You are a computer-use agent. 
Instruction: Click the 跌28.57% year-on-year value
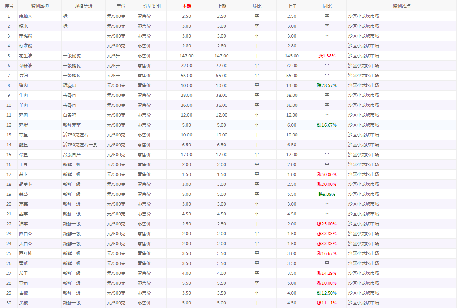coord(327,85)
